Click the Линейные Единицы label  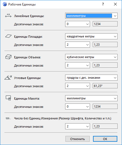(29, 16)
